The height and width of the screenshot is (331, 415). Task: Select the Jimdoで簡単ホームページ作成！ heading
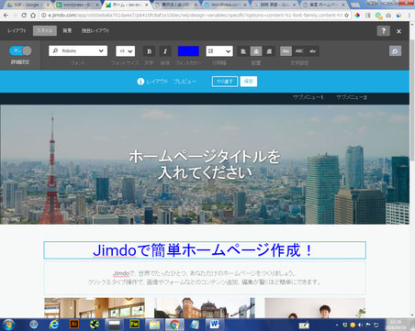pyautogui.click(x=205, y=250)
